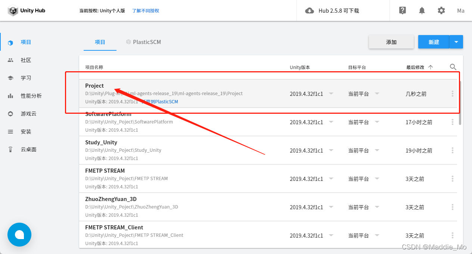Open Unity version dropdown for FMETP STREAM row
Image resolution: width=472 pixels, height=254 pixels.
point(331,179)
